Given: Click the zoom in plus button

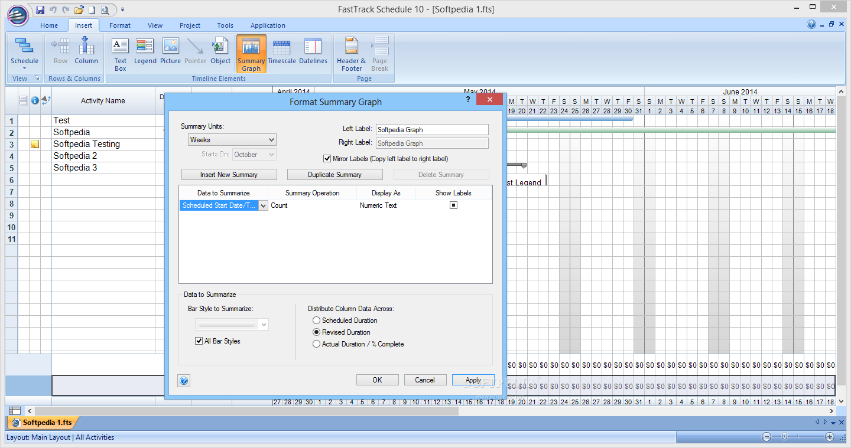Looking at the screenshot, I should click(x=830, y=437).
